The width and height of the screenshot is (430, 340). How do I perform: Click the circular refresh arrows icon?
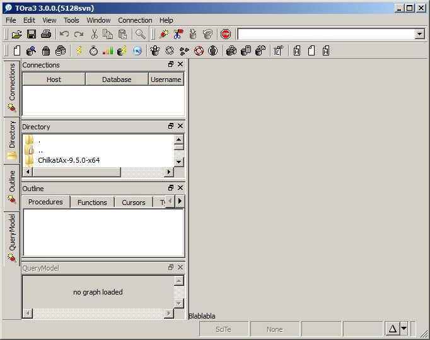(x=170, y=50)
